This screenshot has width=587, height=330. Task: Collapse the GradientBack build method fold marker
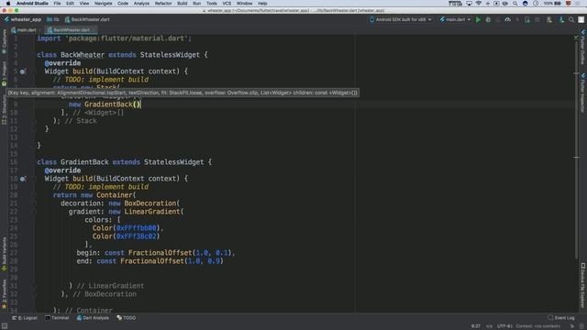point(34,179)
